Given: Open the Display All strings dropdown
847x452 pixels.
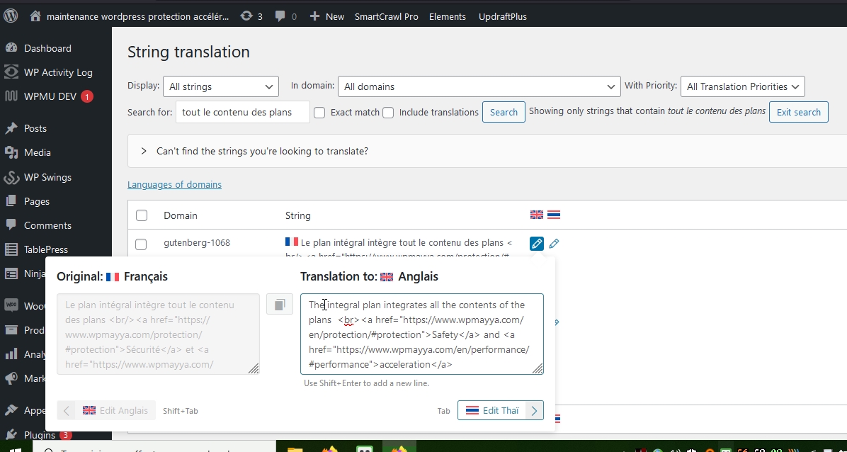Looking at the screenshot, I should (x=220, y=86).
